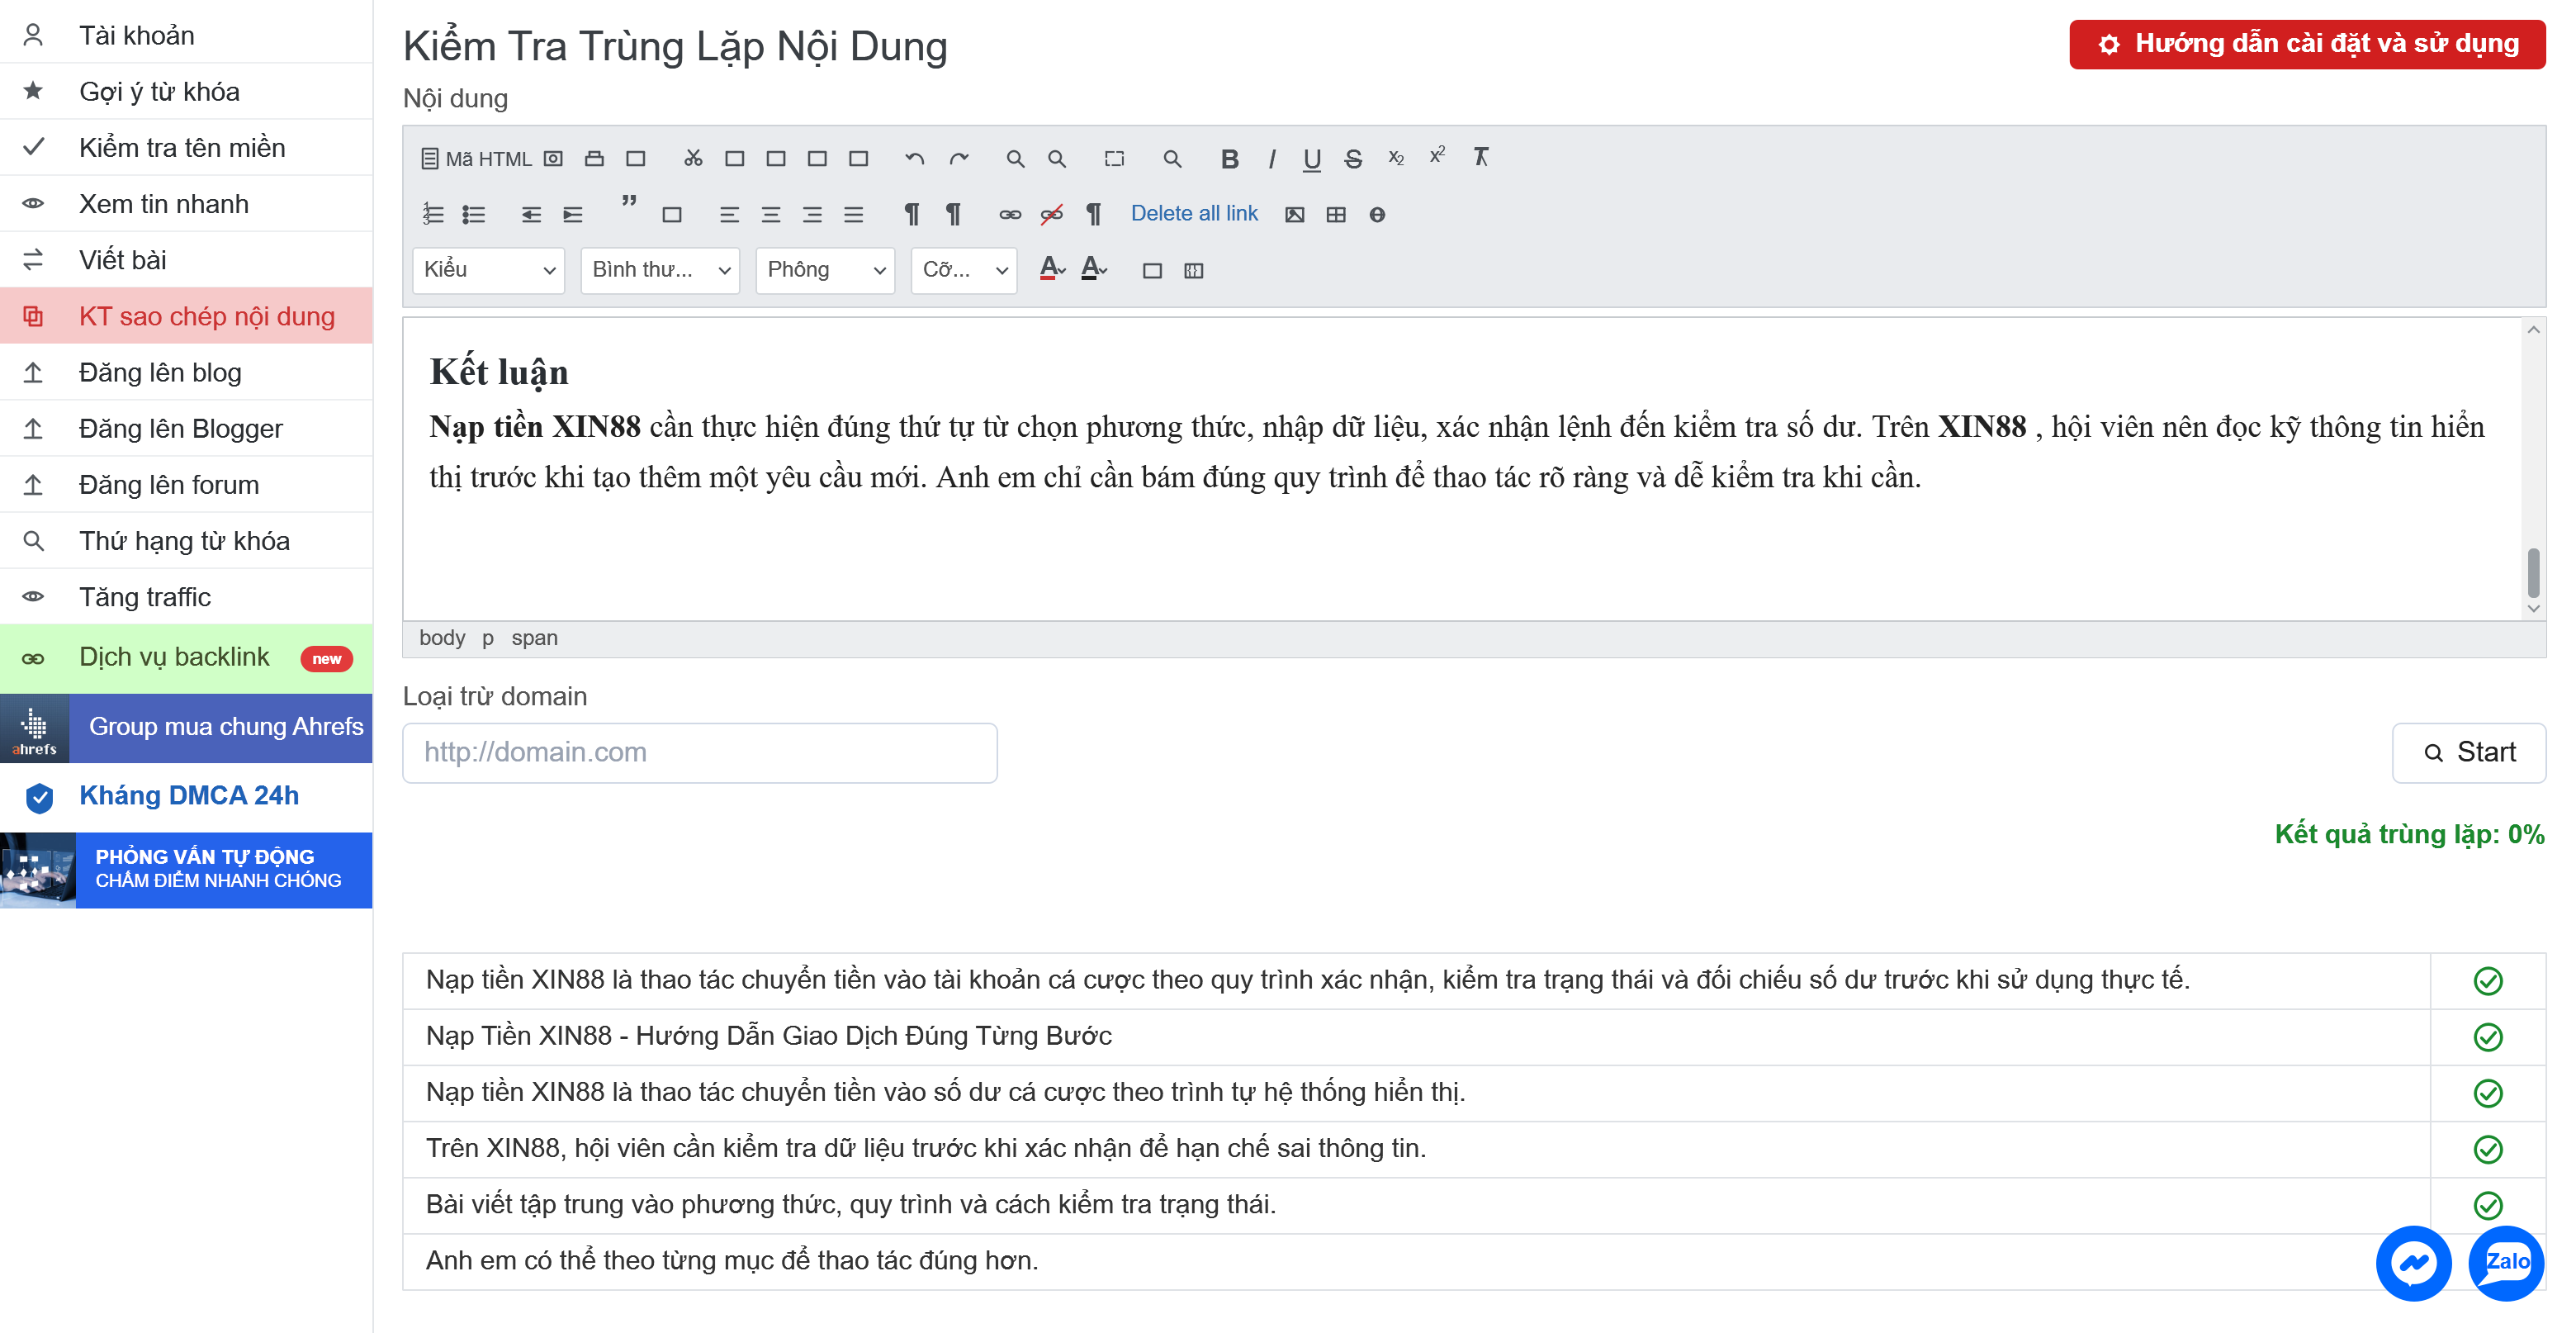Click the Phỏng vấn tự động banner

click(x=186, y=869)
